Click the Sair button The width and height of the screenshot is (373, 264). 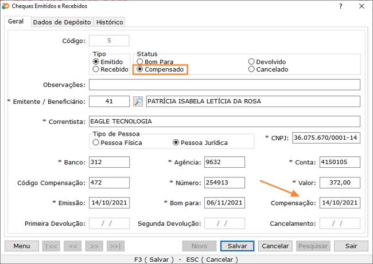pos(351,246)
